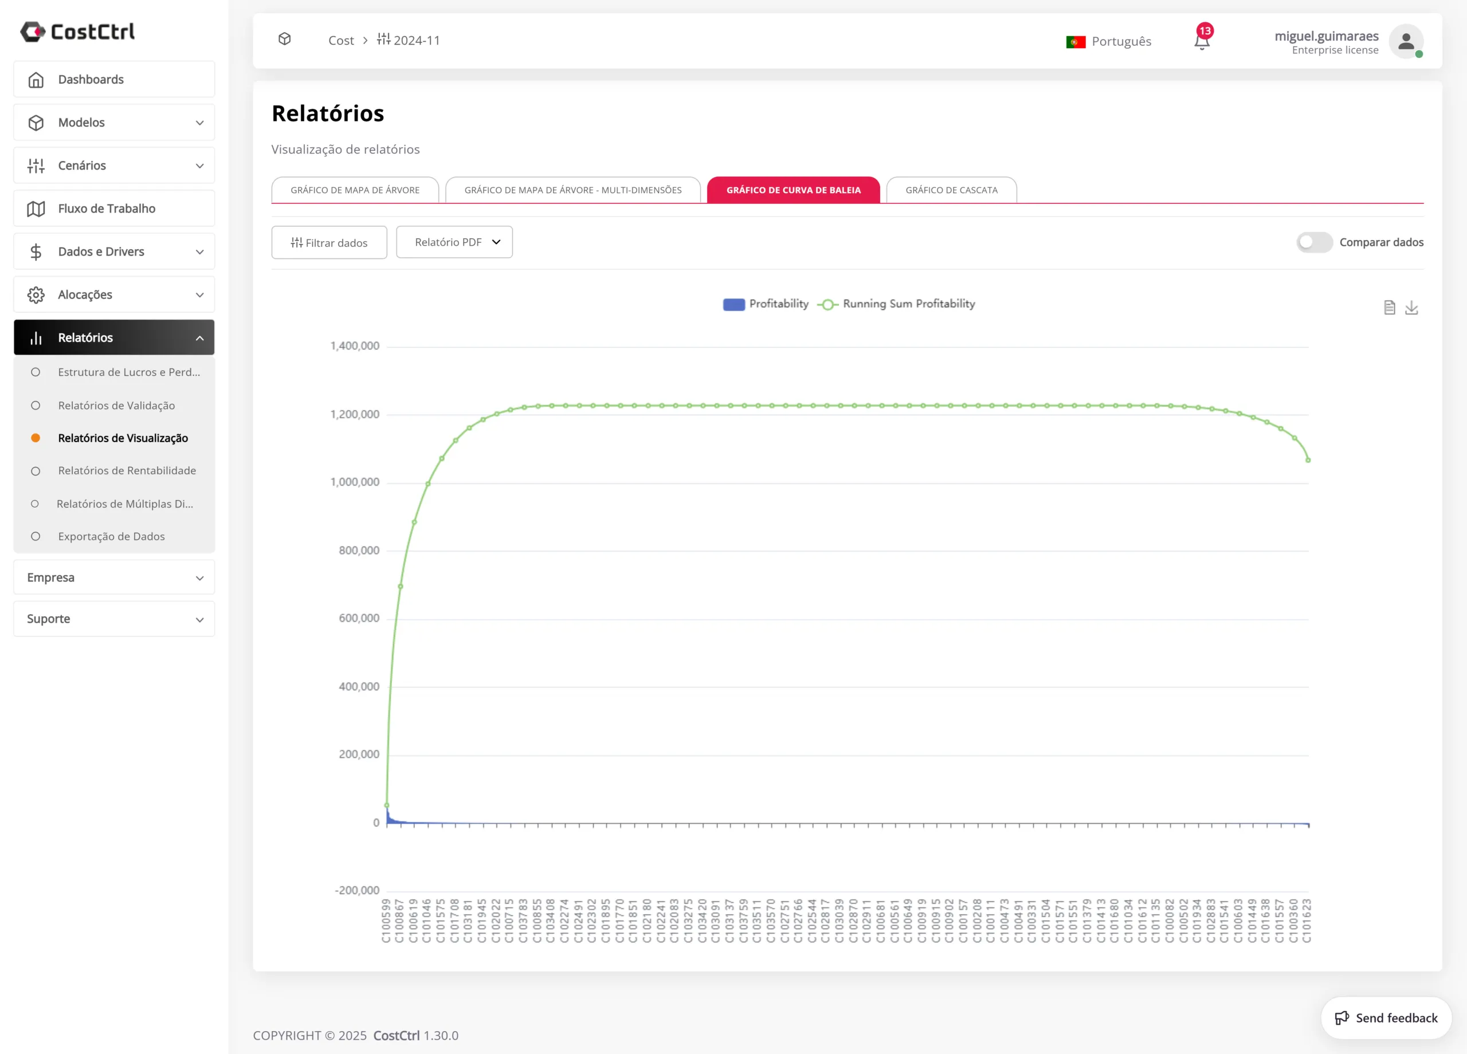Switch to the Gráfico de Cascata tab
Screen dimensions: 1467x1054
pyautogui.click(x=951, y=190)
